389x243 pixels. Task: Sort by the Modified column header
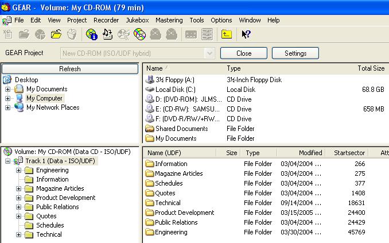[310, 153]
